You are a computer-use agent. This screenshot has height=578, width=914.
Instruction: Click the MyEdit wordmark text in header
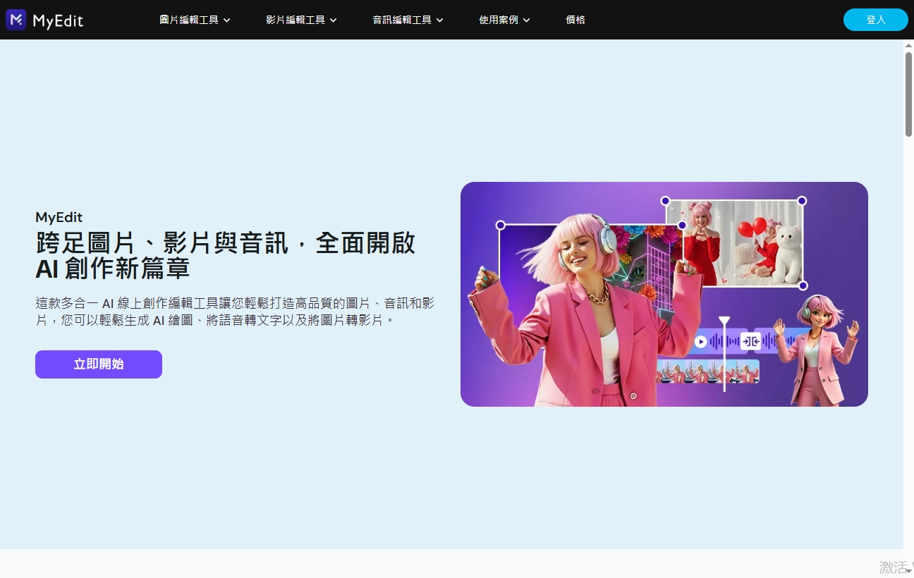click(58, 20)
